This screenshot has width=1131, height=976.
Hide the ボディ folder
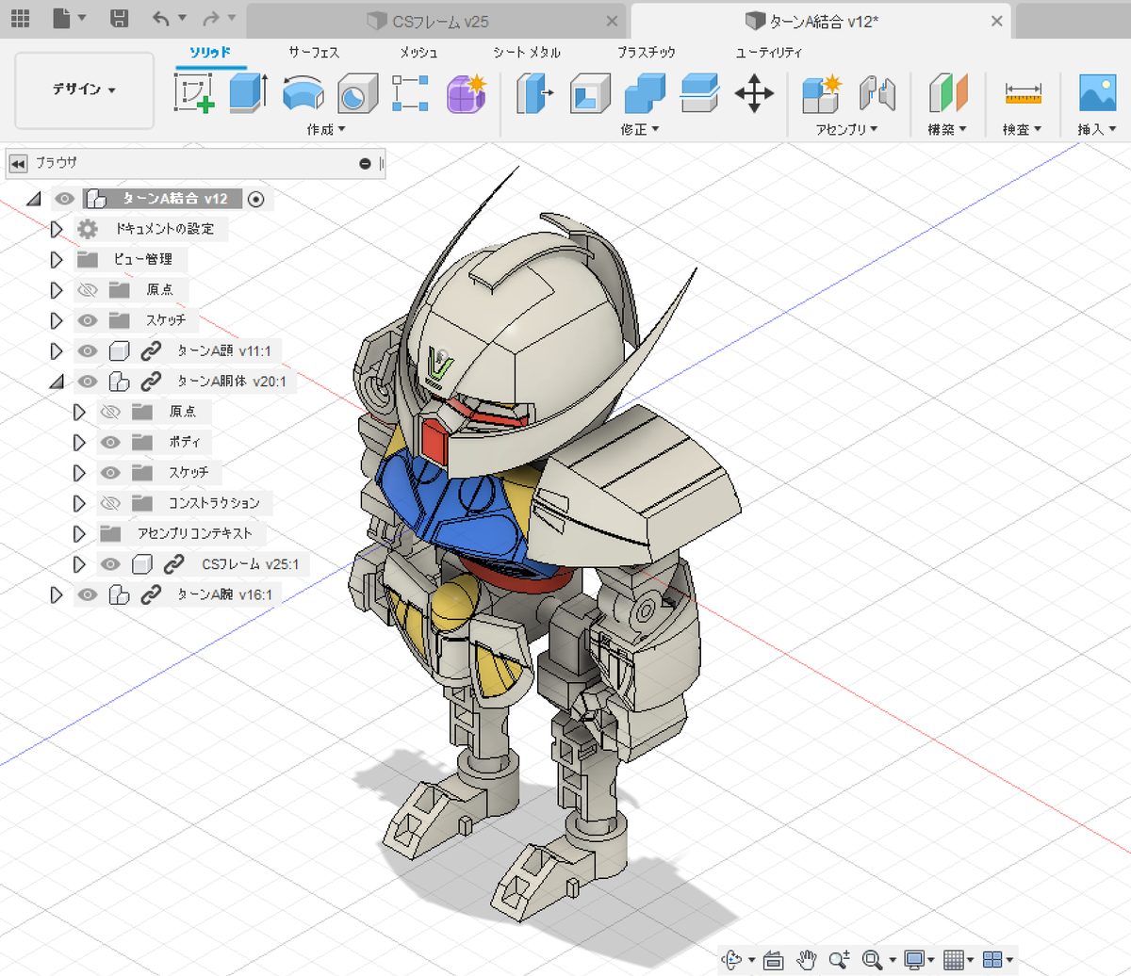110,442
